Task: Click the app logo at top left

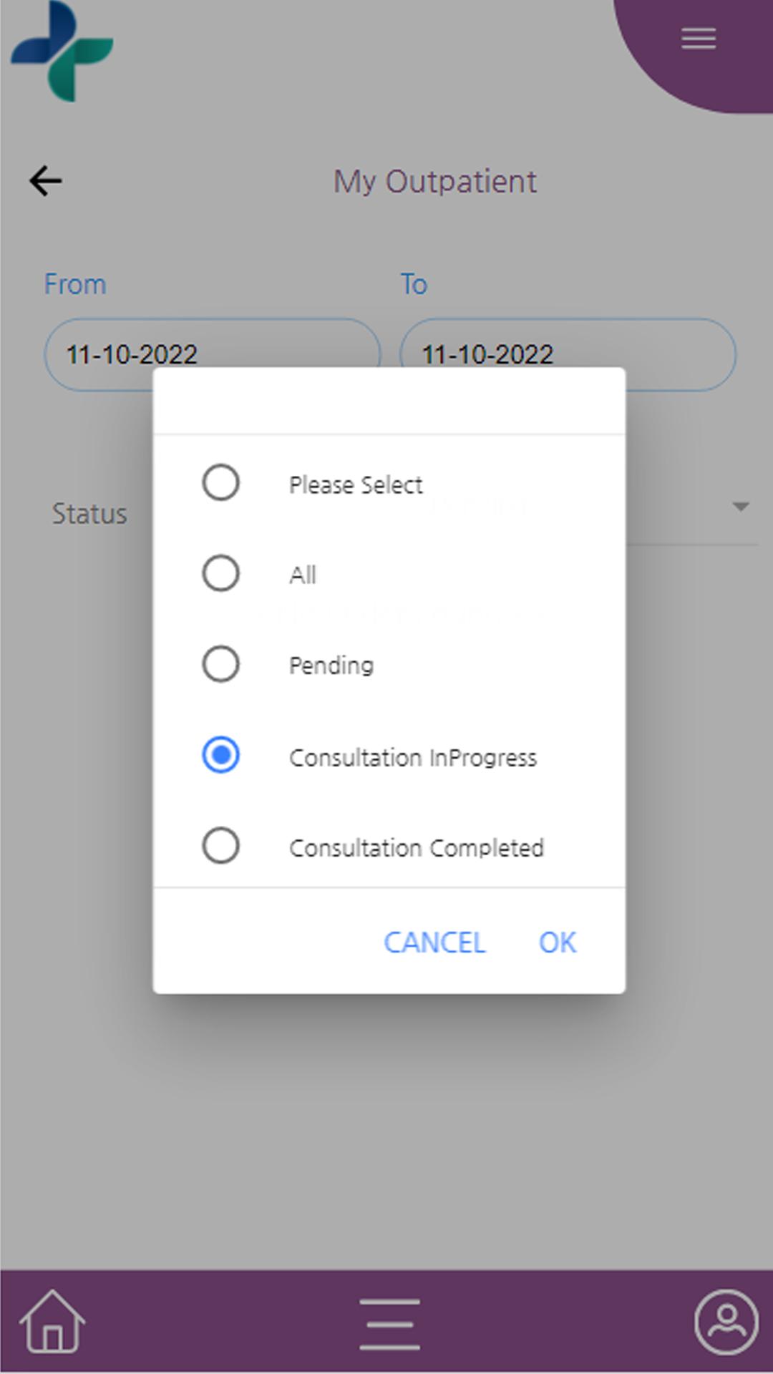Action: (62, 51)
